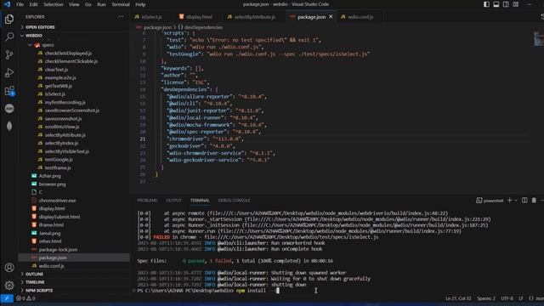Expand the NPM SCRIPTS section

74,291
